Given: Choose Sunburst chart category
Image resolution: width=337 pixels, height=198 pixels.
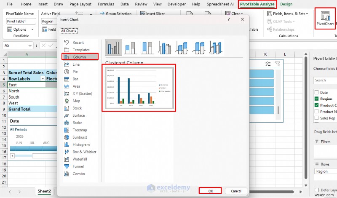Looking at the screenshot, I should 80,137.
